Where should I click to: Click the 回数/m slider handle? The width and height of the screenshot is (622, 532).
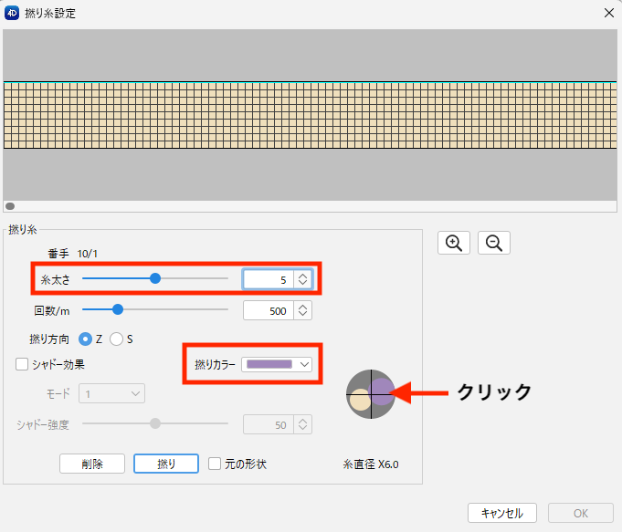118,309
